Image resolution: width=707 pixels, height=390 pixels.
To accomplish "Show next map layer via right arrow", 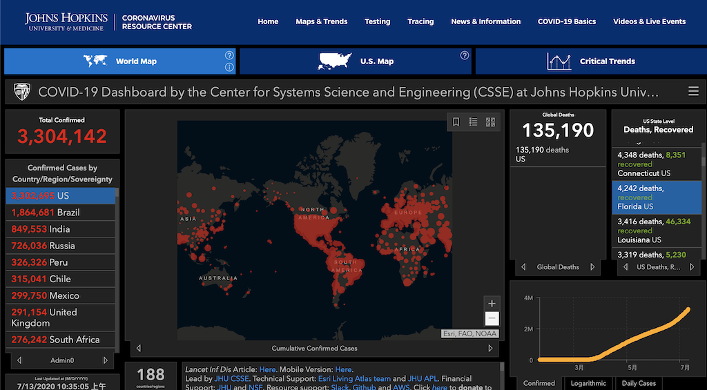I will tap(491, 348).
